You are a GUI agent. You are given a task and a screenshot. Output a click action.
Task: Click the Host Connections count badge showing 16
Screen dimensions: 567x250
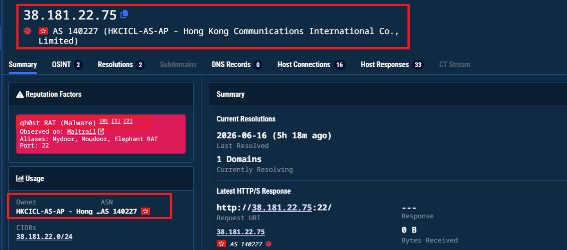(339, 65)
